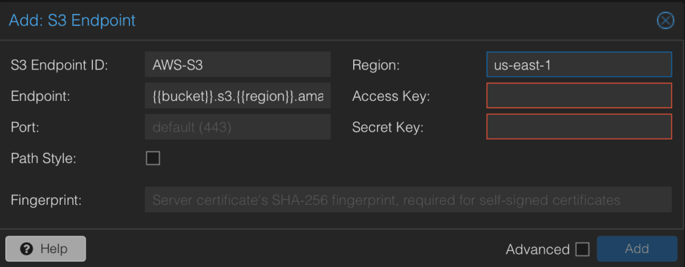Click the Region field containing us-east-1
This screenshot has width=685, height=267.
579,65
